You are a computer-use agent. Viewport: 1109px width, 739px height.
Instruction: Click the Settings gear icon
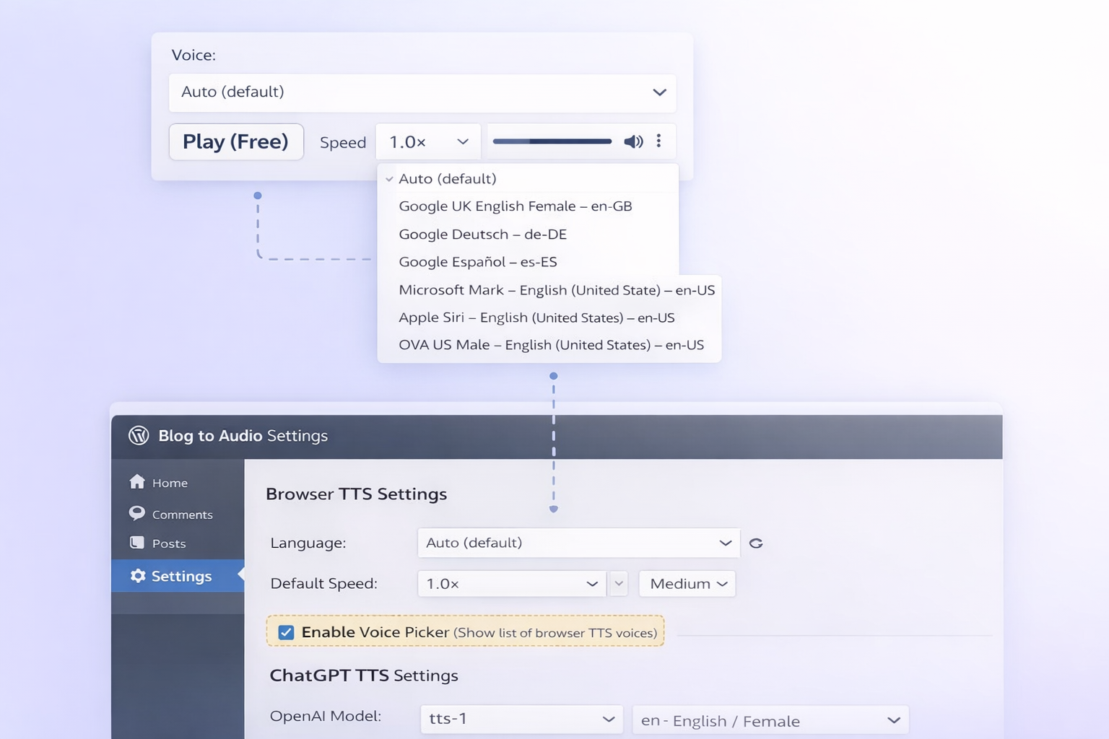pos(138,576)
